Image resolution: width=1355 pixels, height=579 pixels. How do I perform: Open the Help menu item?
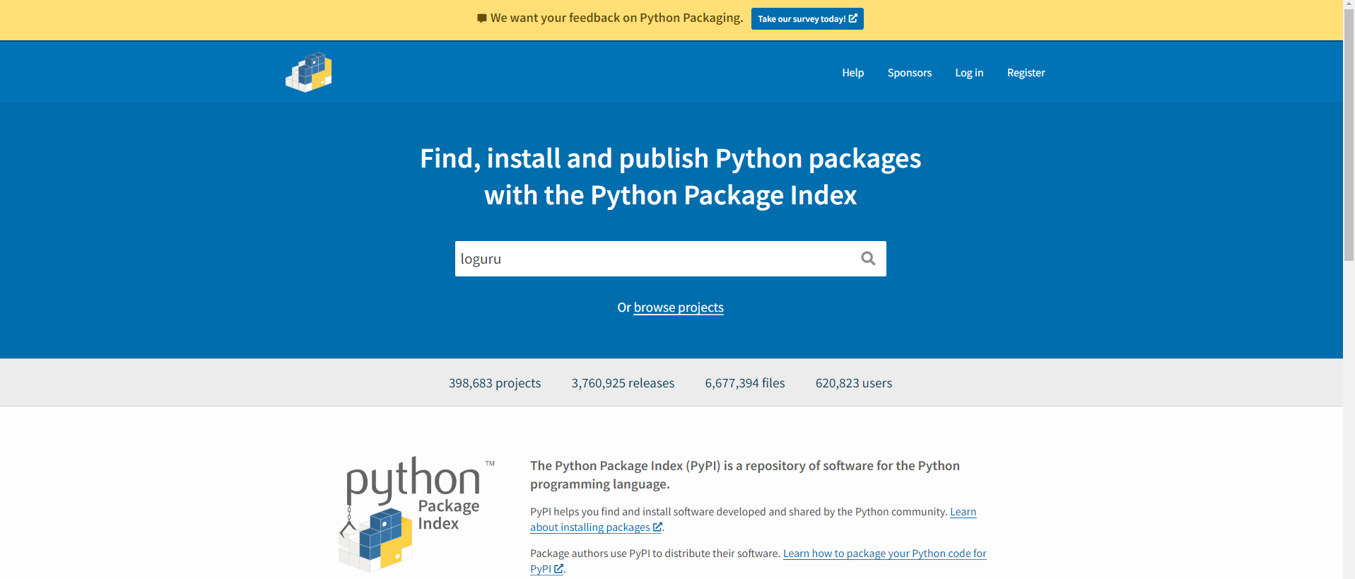click(852, 73)
